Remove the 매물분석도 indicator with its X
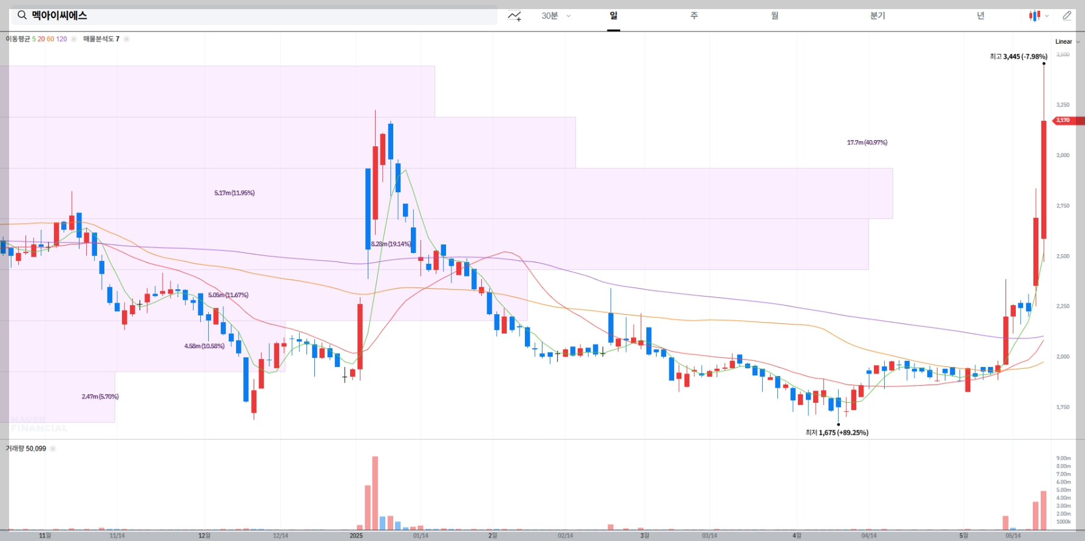Viewport: 1085px width, 541px height. pyautogui.click(x=126, y=39)
